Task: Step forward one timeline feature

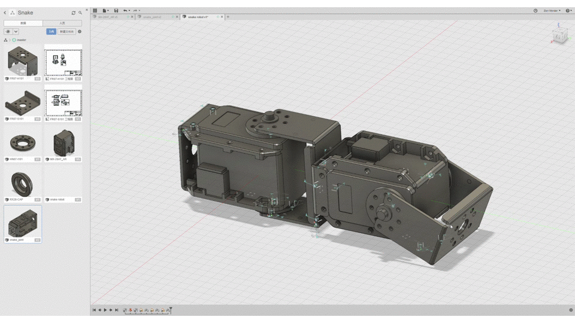Action: [111, 310]
